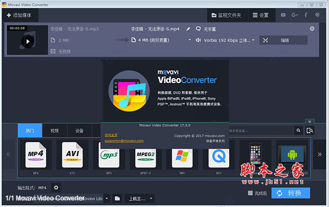Click the yellow homepage link in About dialog
The height and width of the screenshot is (207, 329).
tap(111, 135)
